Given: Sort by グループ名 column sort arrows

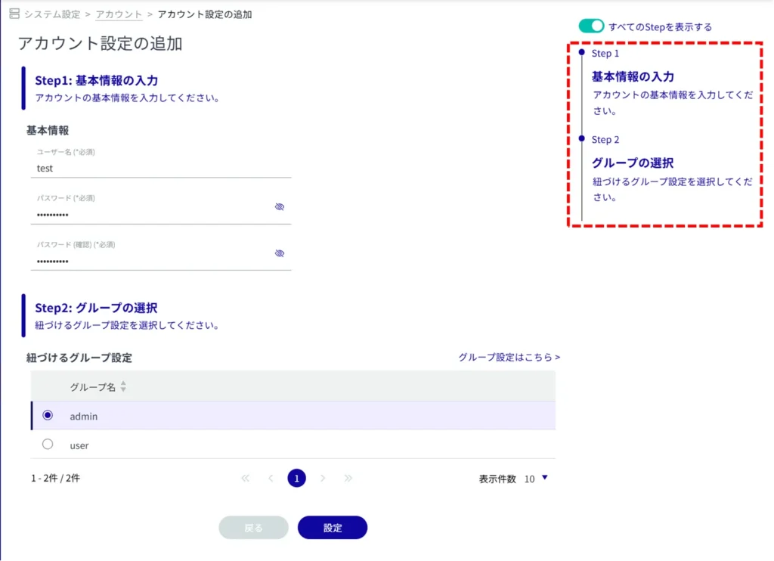Looking at the screenshot, I should [x=123, y=386].
